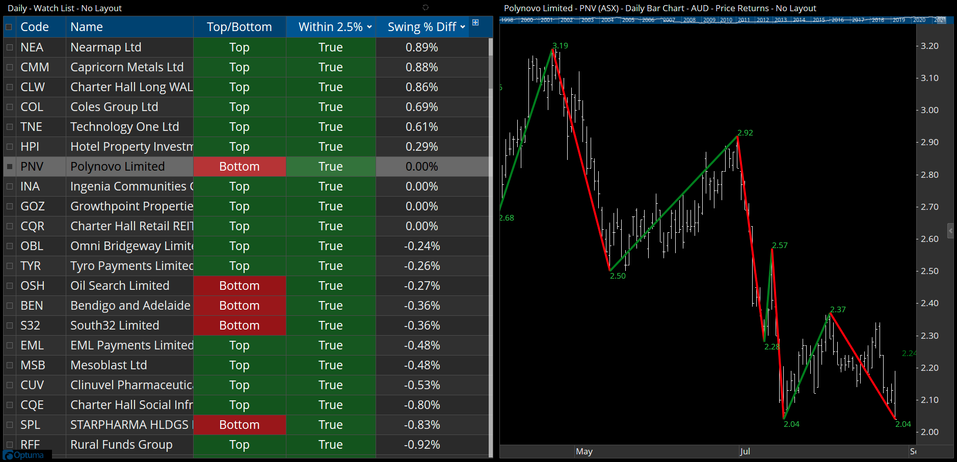
Task: Click the 3.00 price level on the price axis
Action: [929, 110]
